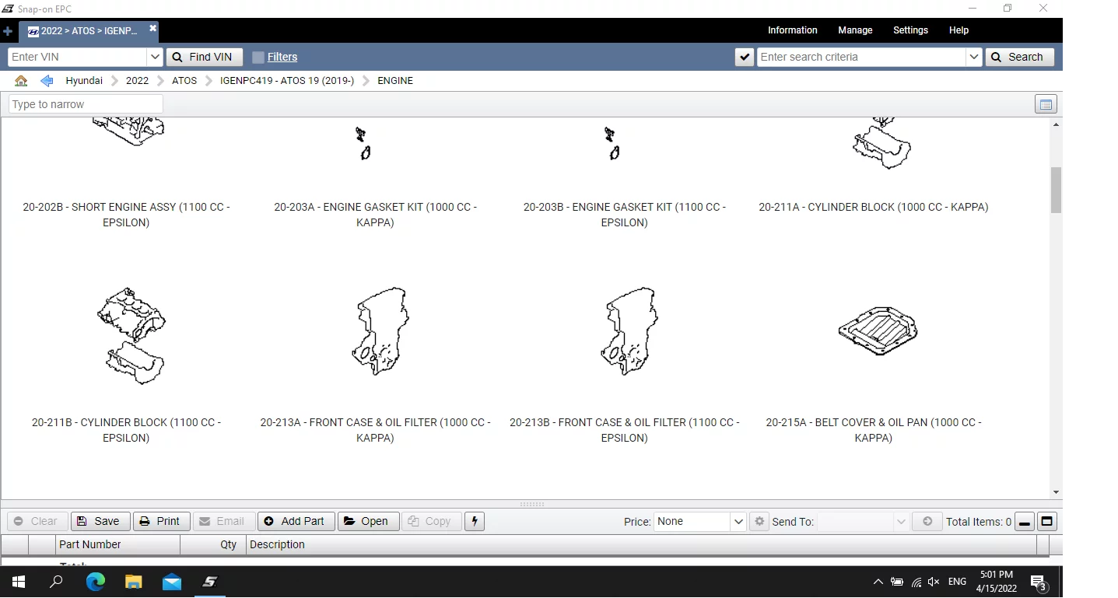
Task: Collapse parts list with minimize icon
Action: click(1025, 522)
